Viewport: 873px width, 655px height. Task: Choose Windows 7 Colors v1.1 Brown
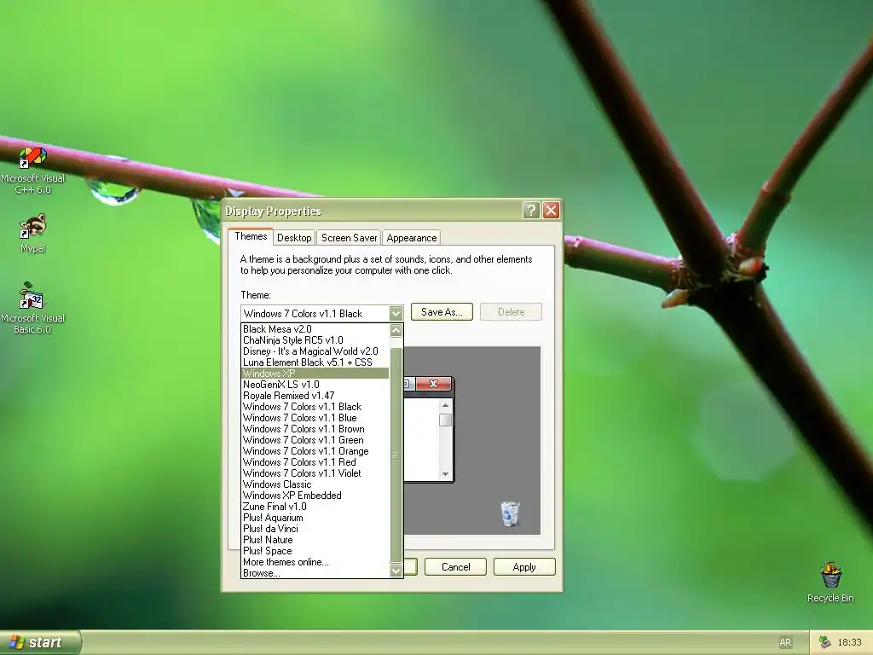(315, 429)
